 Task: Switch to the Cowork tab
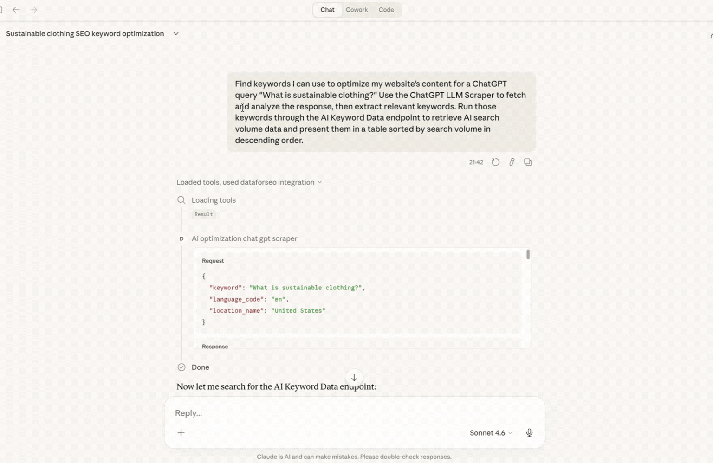tap(356, 10)
